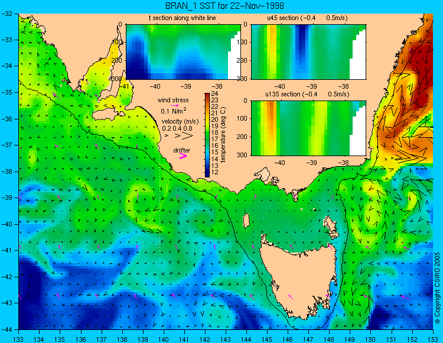Click the green middle of the temperature colorbar
Image resolution: width=443 pixels, height=343 pixels.
coord(207,135)
